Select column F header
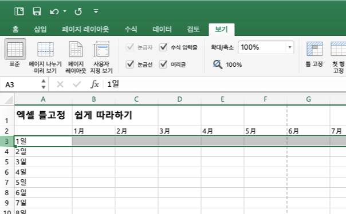The image size is (346, 214). pyautogui.click(x=265, y=99)
